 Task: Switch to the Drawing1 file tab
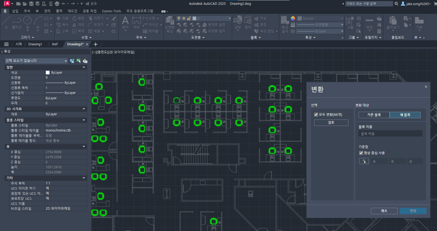(35, 44)
